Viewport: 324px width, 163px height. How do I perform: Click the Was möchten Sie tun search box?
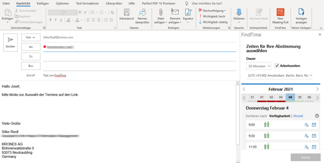(x=207, y=4)
